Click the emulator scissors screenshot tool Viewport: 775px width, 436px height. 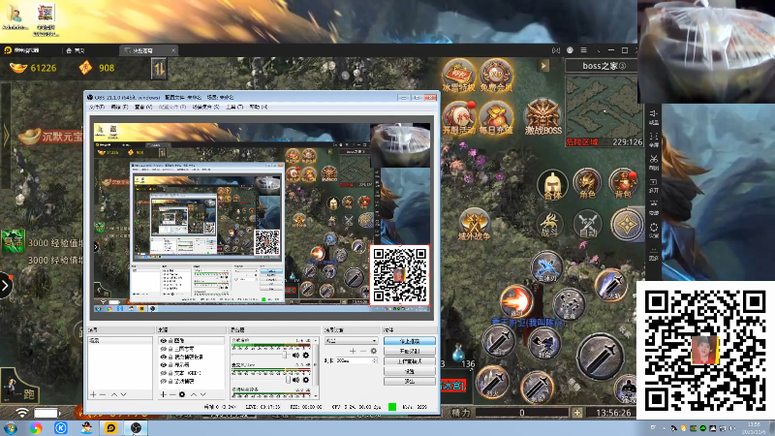pos(653,162)
